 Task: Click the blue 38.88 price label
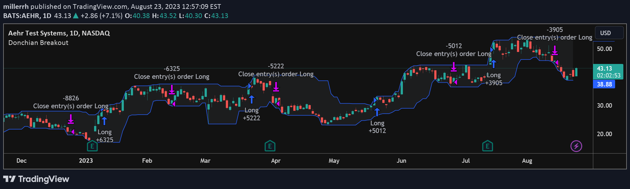coord(604,84)
